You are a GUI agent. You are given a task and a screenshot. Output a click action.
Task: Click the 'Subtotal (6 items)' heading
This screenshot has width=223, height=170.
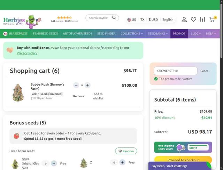(175, 100)
